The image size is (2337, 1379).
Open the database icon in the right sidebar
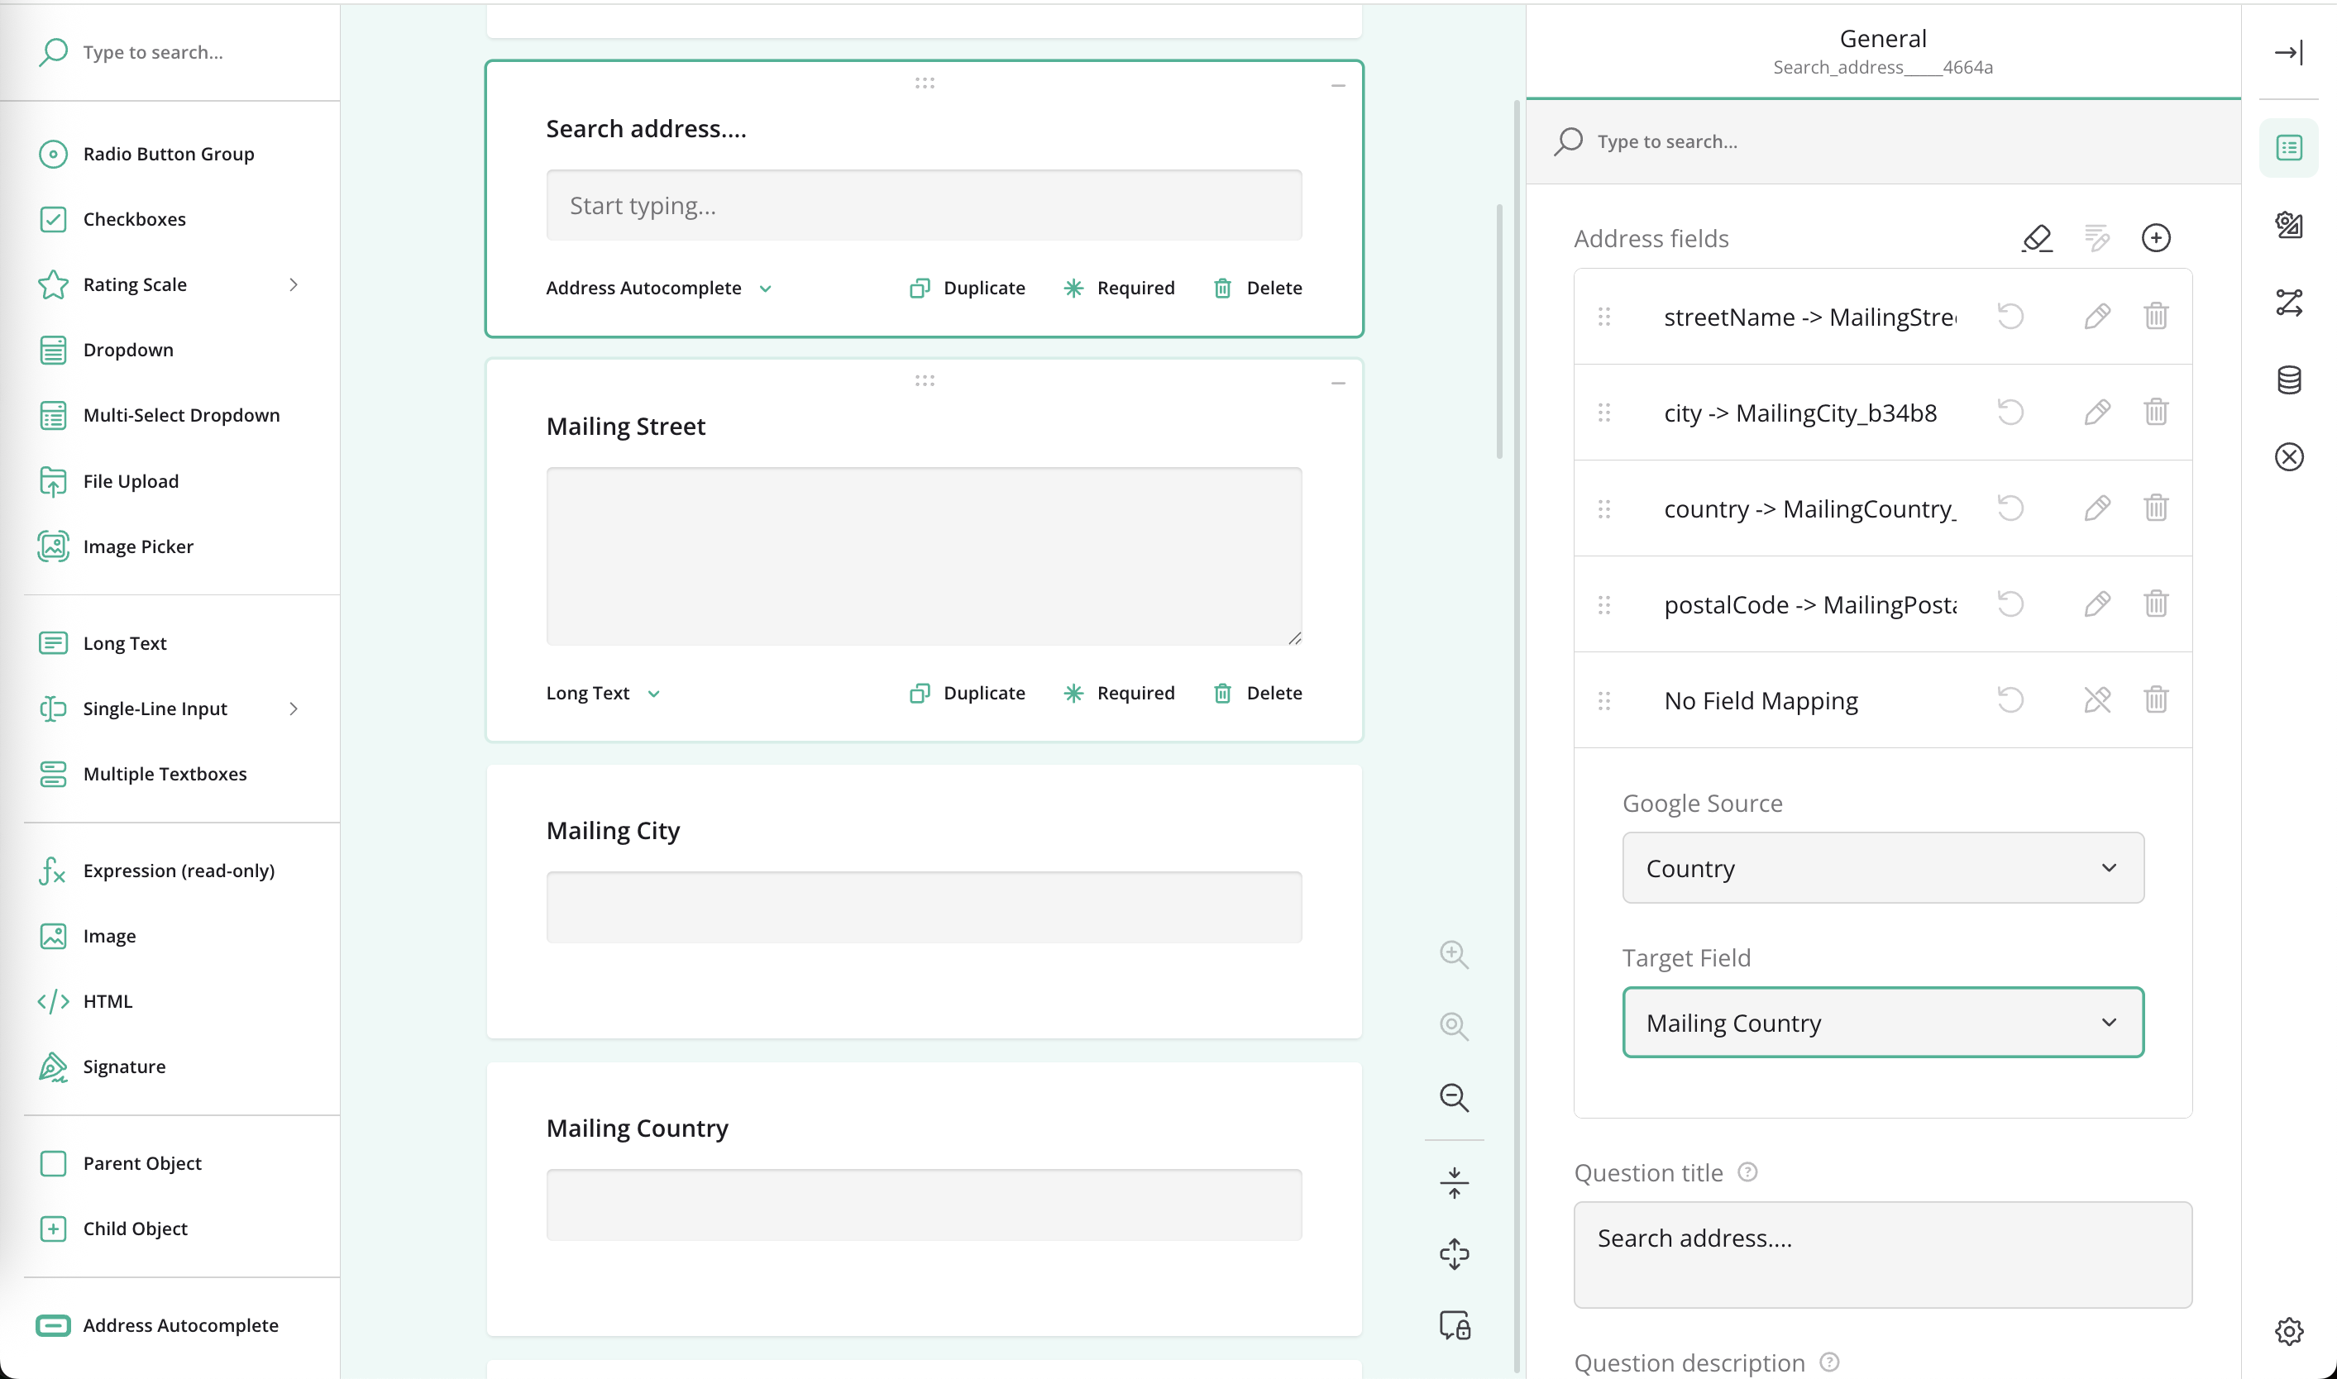pos(2287,379)
